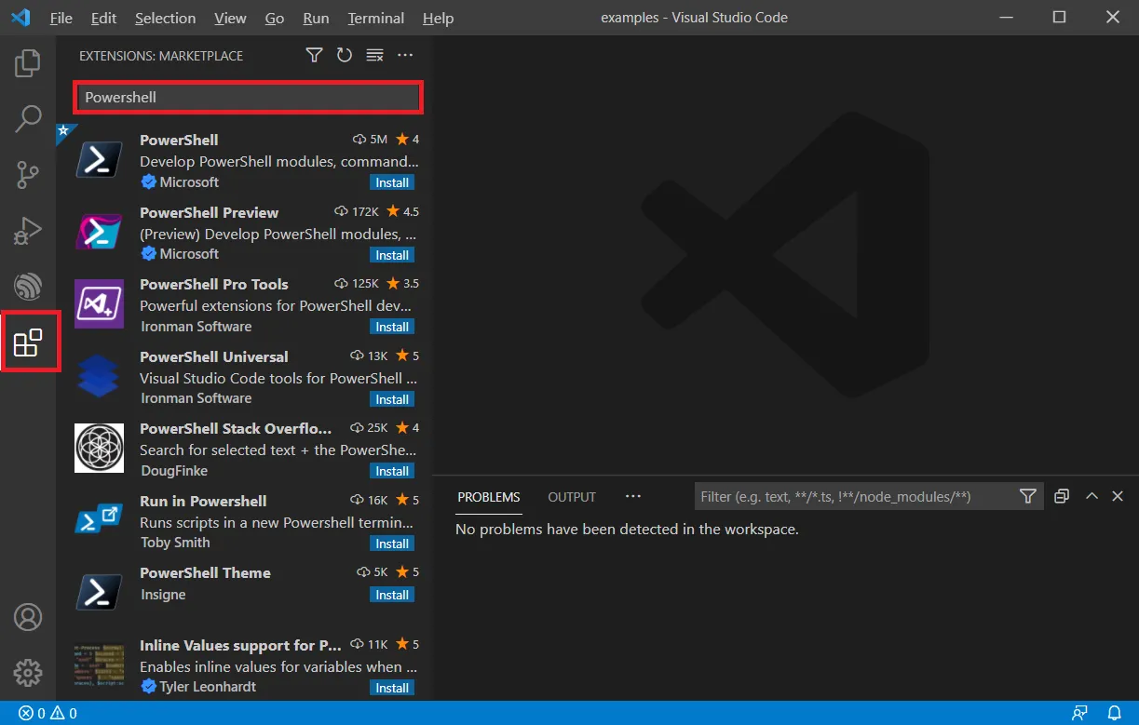Image resolution: width=1139 pixels, height=725 pixels.
Task: Open the View menu
Action: pyautogui.click(x=230, y=18)
